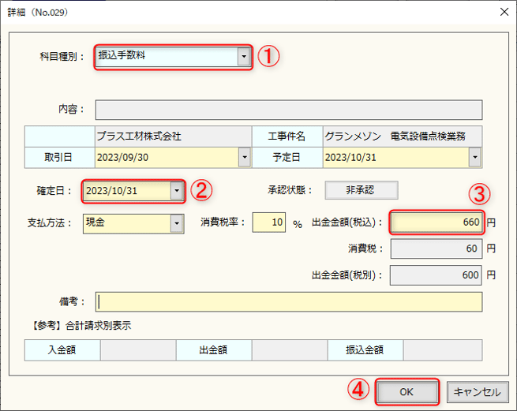This screenshot has width=517, height=411.
Task: Click the 予定日 date text 2023/10/31
Action: [x=350, y=158]
